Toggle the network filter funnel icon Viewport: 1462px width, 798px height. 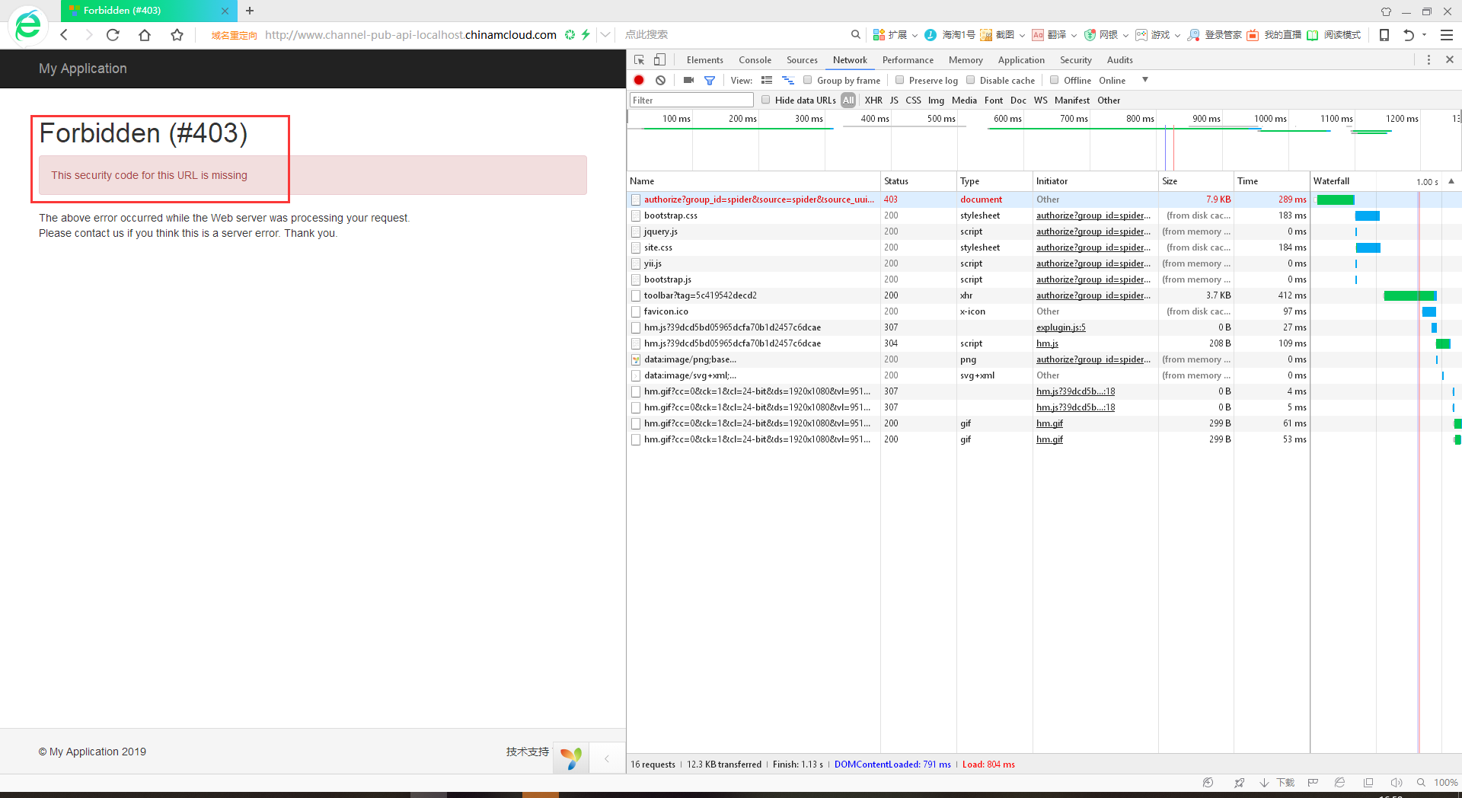[710, 80]
